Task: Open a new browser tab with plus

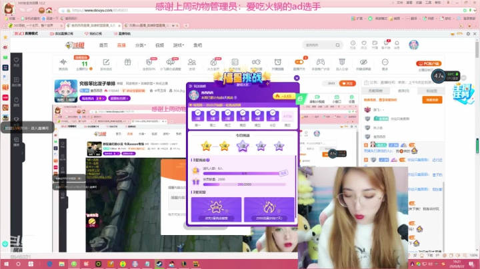Action: tap(186, 25)
